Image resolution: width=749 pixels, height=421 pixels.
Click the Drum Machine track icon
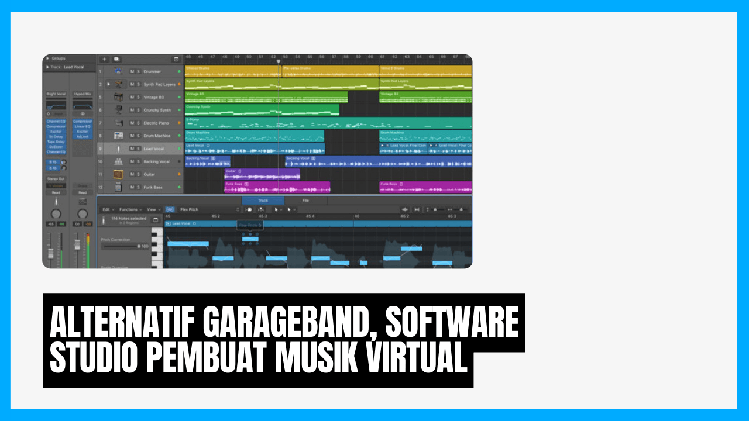point(118,136)
